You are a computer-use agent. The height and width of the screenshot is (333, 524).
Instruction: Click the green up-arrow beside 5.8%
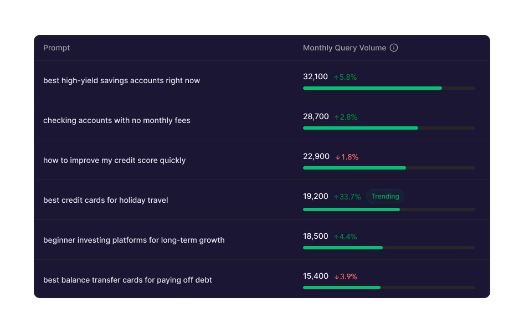(x=336, y=77)
